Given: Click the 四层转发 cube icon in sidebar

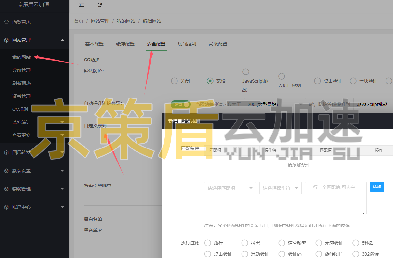Looking at the screenshot, I should (7, 152).
